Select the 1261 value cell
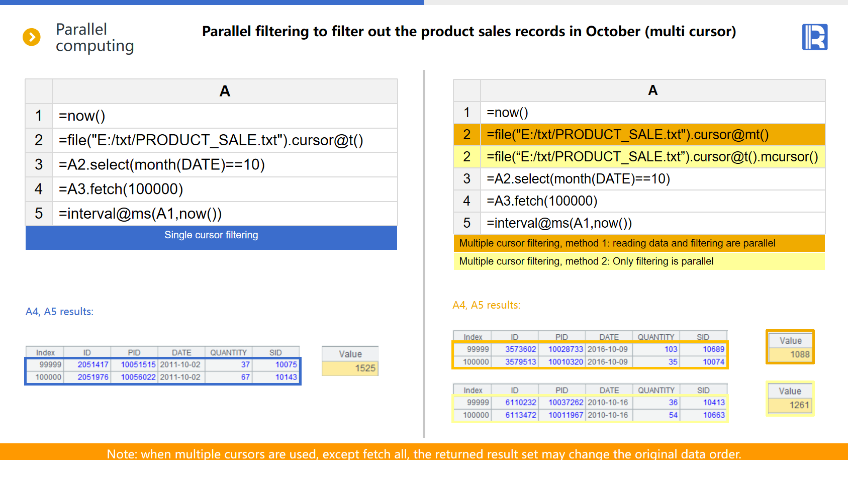Image resolution: width=848 pixels, height=477 pixels. pyautogui.click(x=790, y=405)
